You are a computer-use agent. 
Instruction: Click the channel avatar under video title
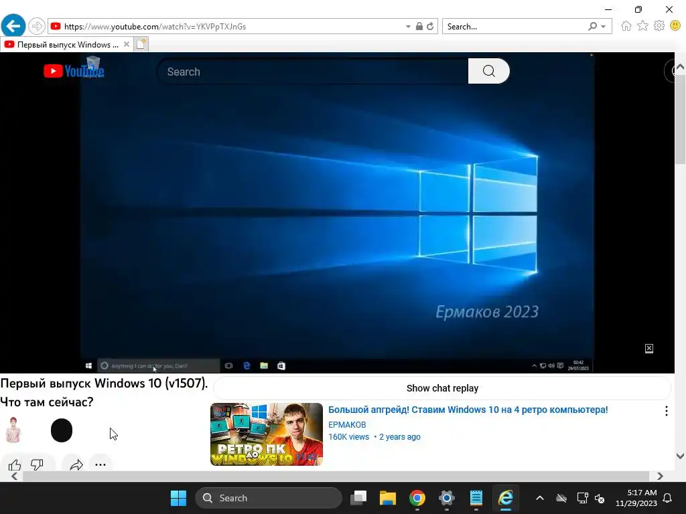point(13,430)
